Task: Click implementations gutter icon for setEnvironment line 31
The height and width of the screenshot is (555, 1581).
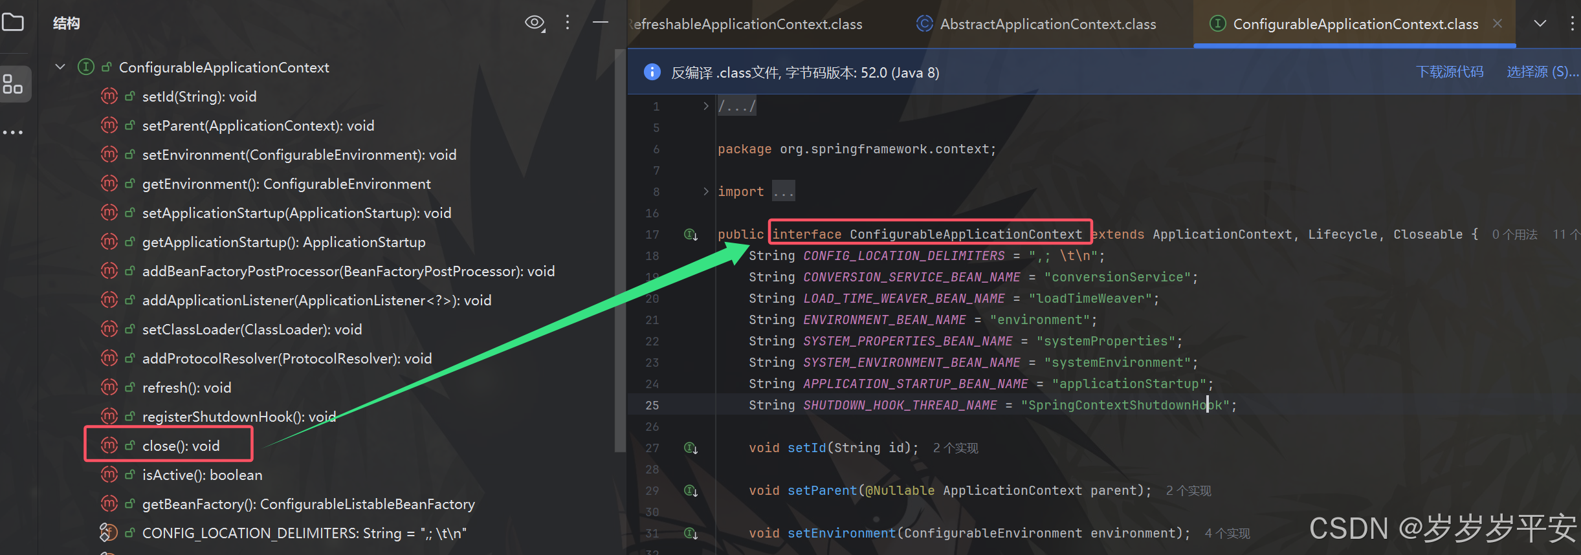Action: pos(691,533)
